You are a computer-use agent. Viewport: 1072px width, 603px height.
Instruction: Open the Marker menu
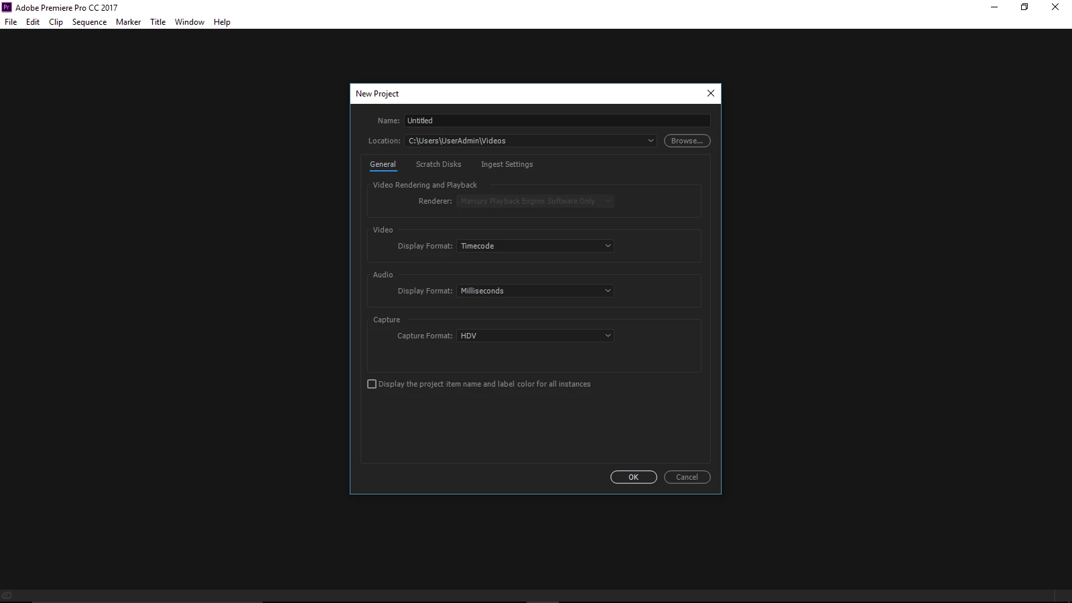128,22
